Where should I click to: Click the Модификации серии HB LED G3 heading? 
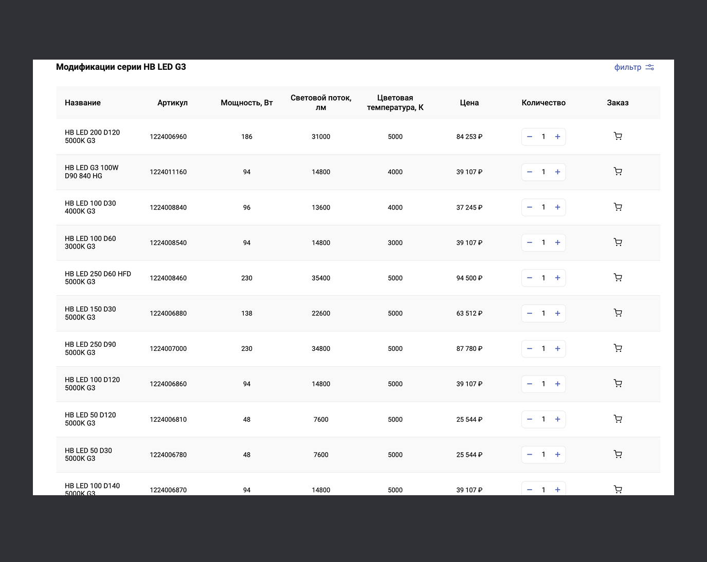click(x=121, y=67)
